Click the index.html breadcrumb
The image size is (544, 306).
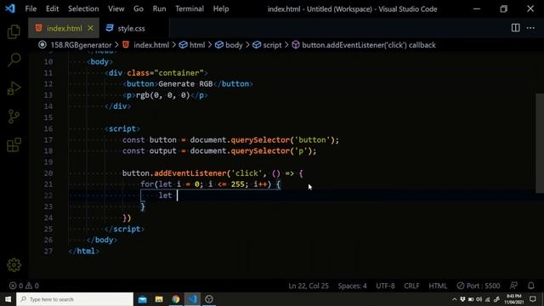tap(151, 45)
